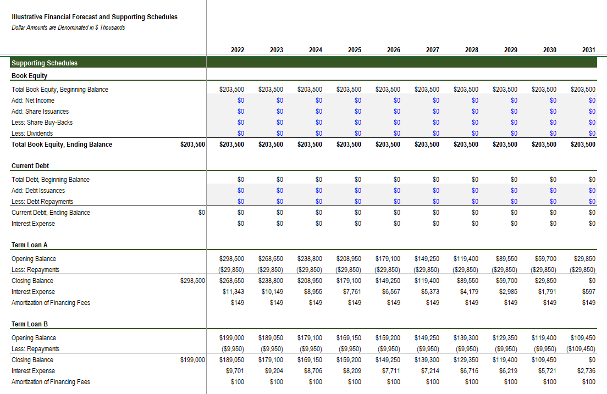Click Term Loan A interest expense $5,373

[430, 292]
